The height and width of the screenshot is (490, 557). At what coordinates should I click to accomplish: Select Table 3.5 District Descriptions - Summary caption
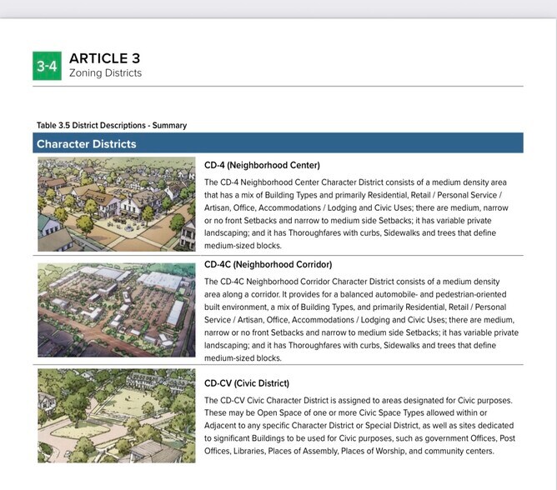point(112,125)
